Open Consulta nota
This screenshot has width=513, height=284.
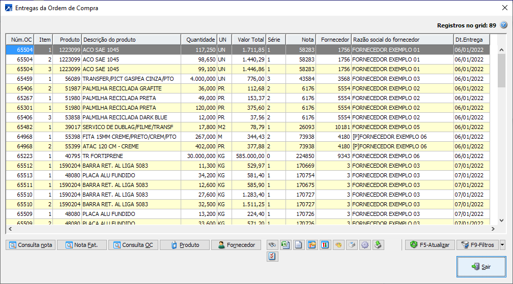(31, 245)
